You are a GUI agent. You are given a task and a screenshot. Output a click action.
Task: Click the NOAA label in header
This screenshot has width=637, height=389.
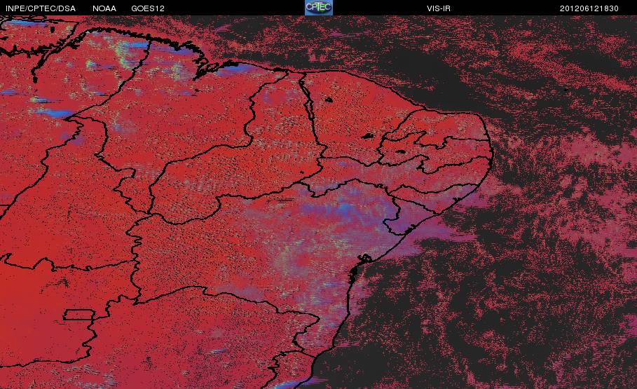point(104,8)
